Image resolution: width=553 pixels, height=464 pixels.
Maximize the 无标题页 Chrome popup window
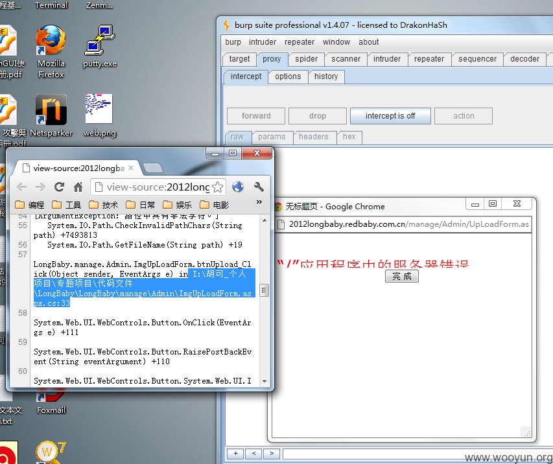493,203
